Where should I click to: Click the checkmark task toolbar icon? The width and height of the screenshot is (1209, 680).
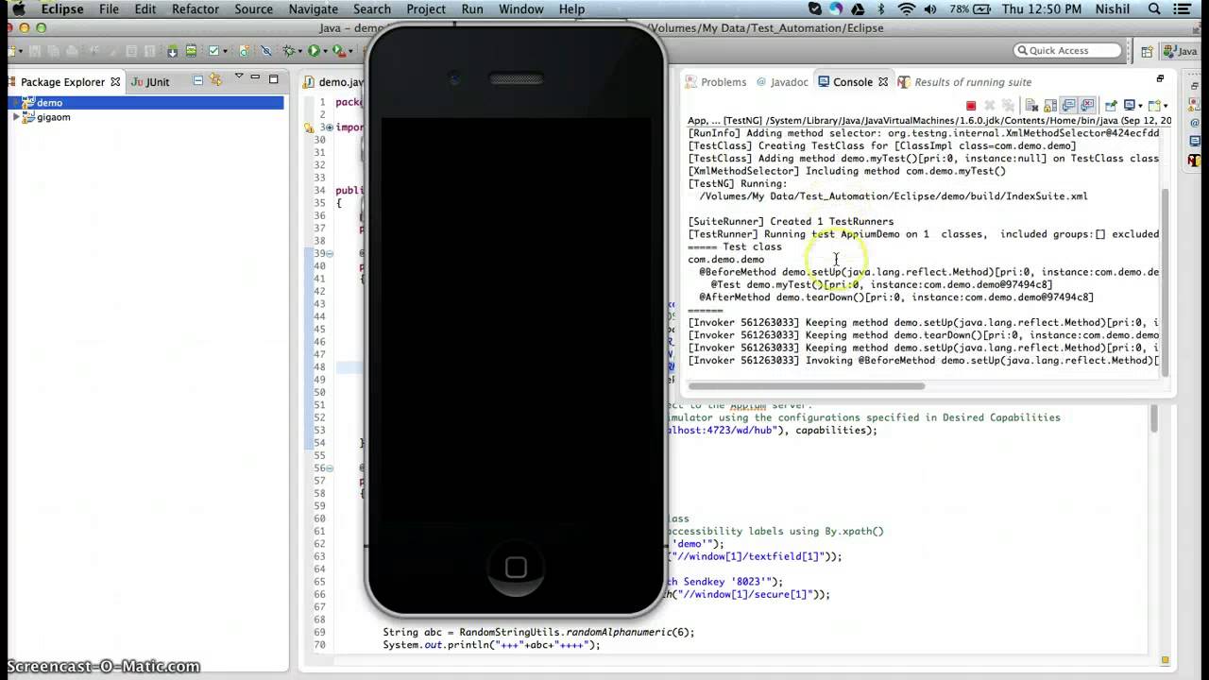213,51
